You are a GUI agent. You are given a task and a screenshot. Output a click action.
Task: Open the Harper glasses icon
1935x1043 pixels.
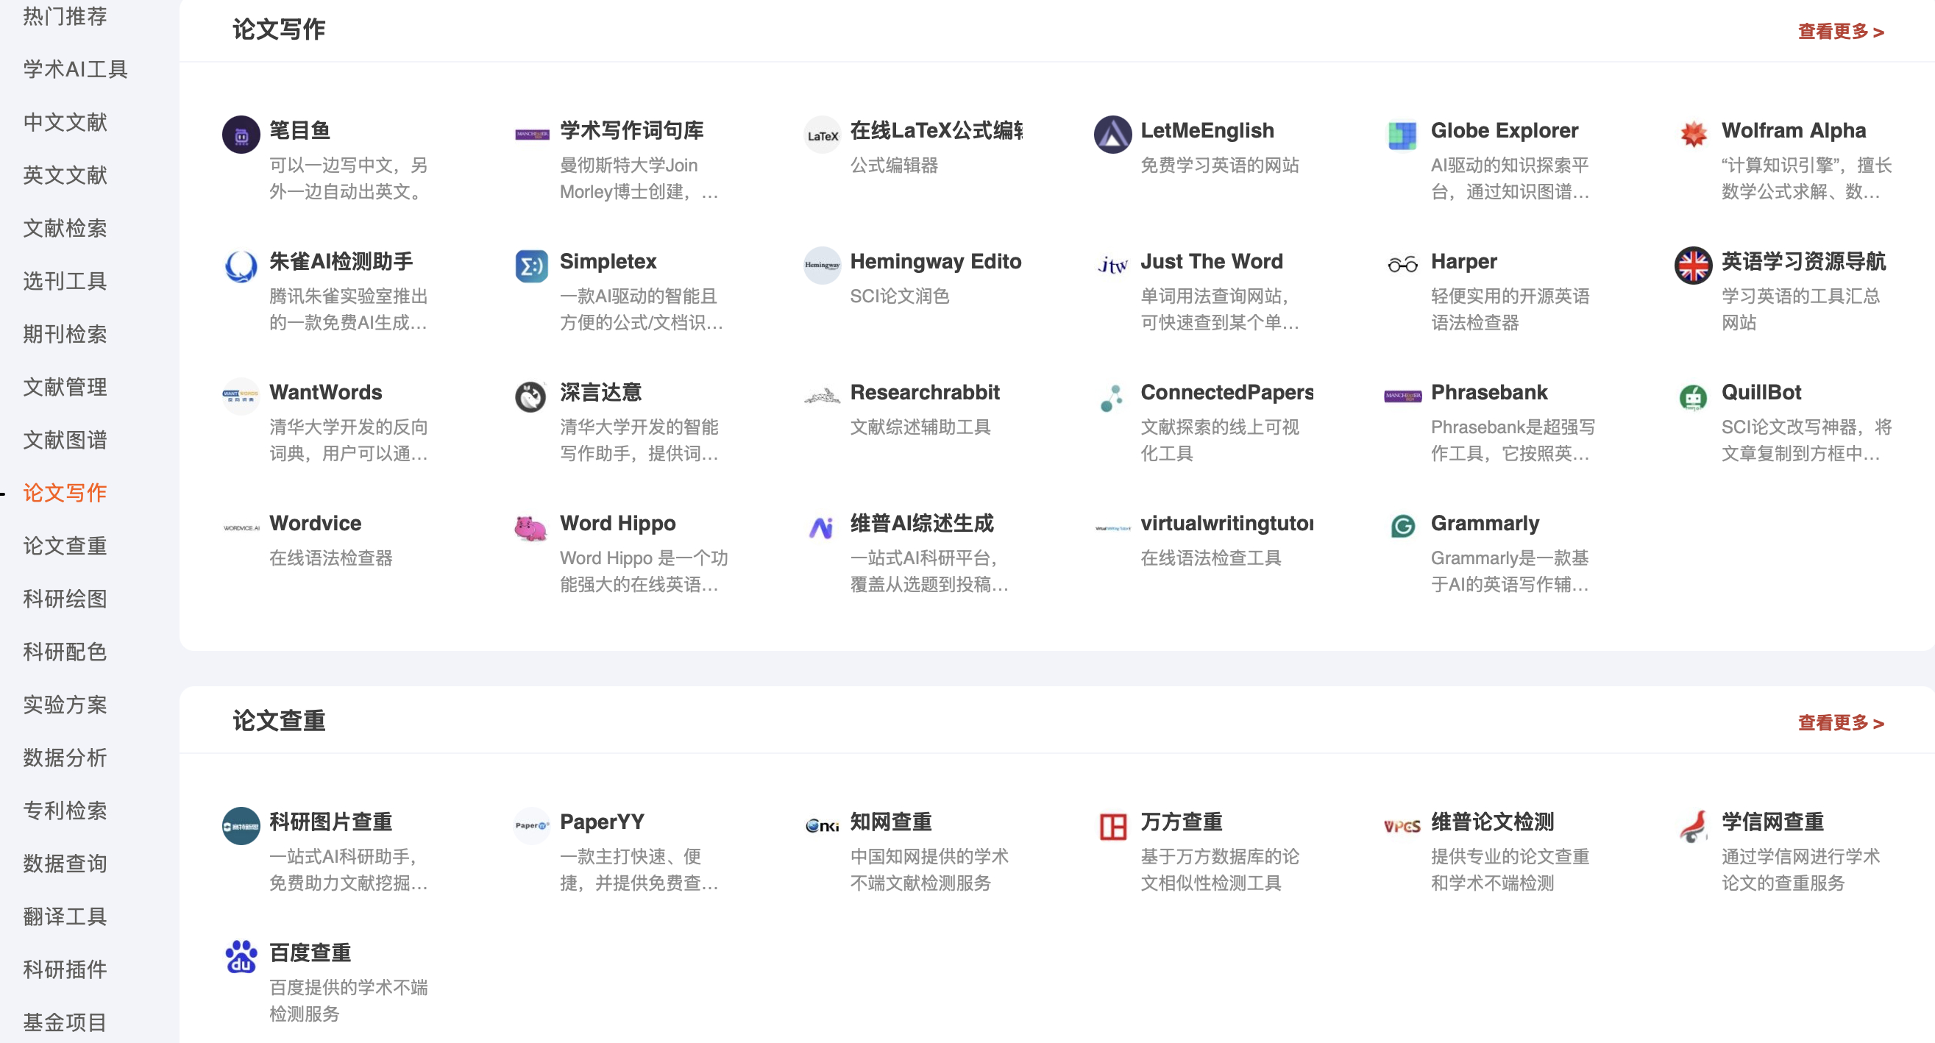point(1402,265)
